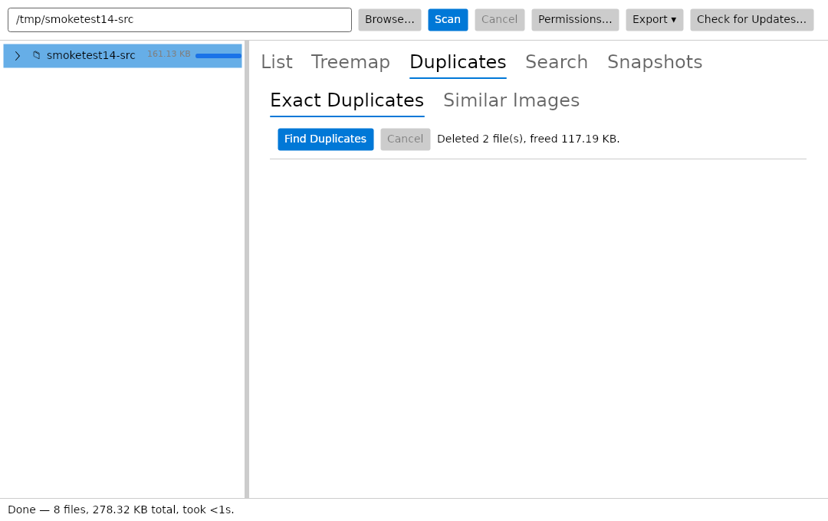The image size is (828, 521).
Task: Click the blue Scan button
Action: pos(448,20)
